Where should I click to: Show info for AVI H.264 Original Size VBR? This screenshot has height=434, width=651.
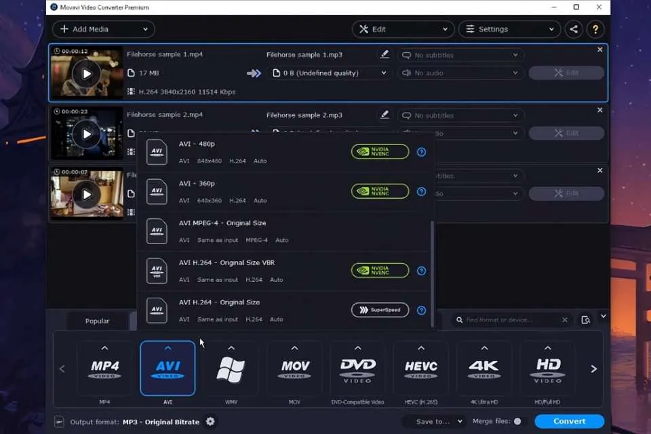click(x=421, y=271)
